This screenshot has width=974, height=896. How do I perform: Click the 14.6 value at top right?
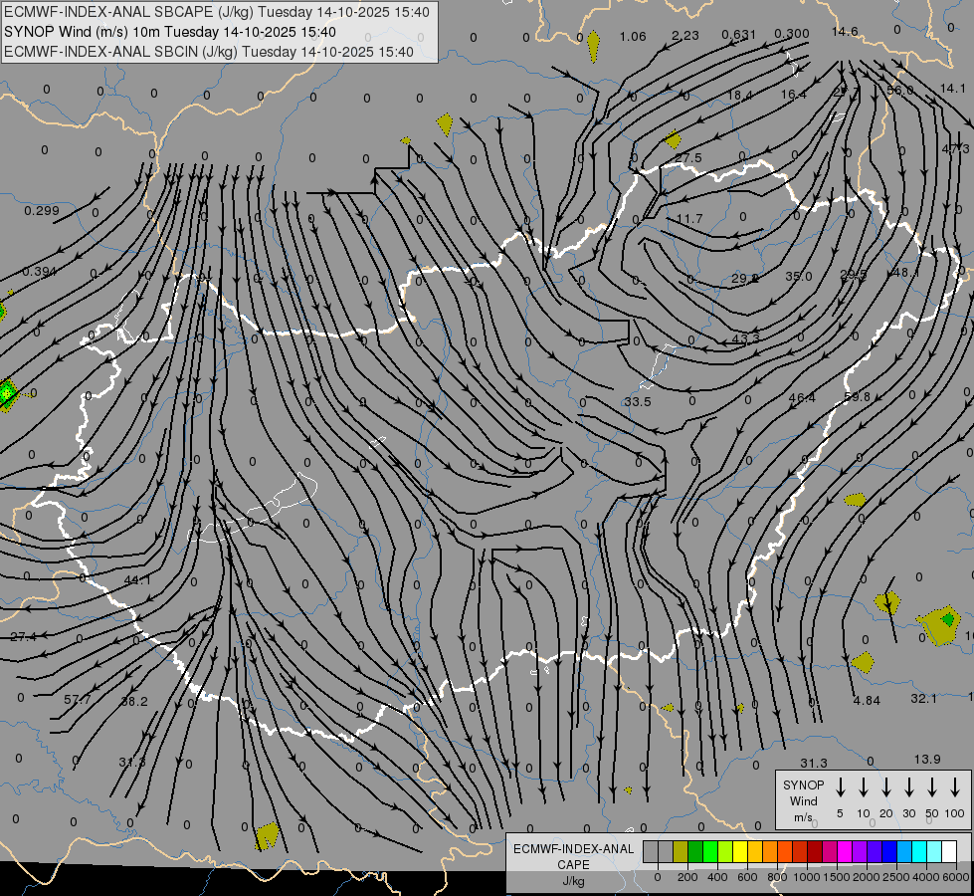point(845,31)
